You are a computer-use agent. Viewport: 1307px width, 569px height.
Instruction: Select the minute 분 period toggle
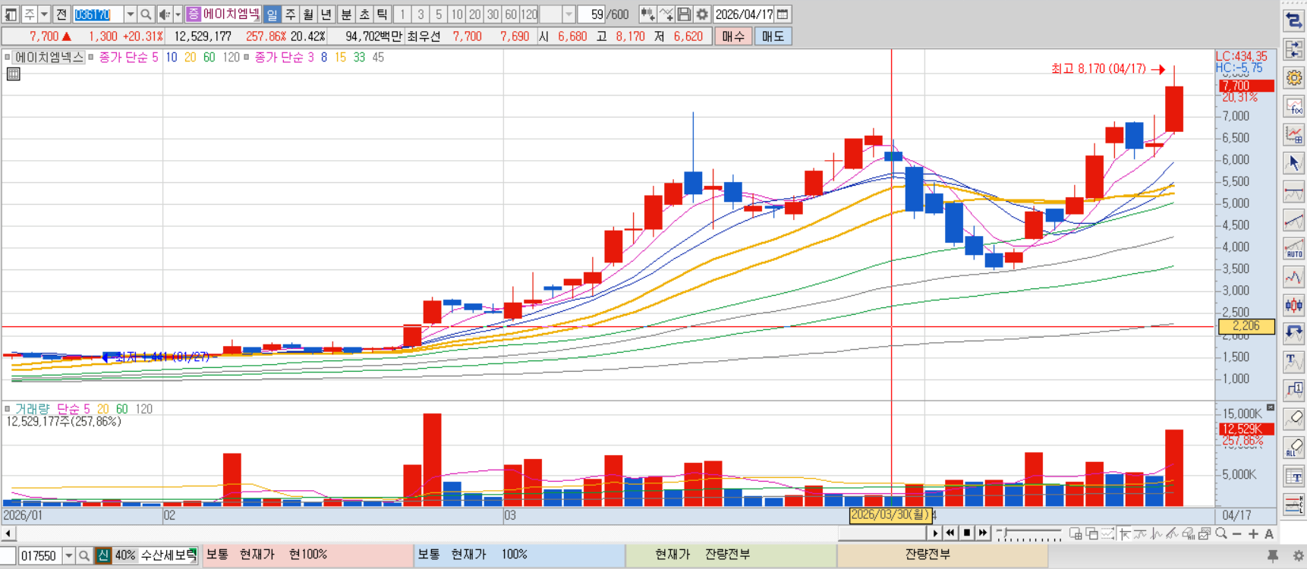point(346,14)
